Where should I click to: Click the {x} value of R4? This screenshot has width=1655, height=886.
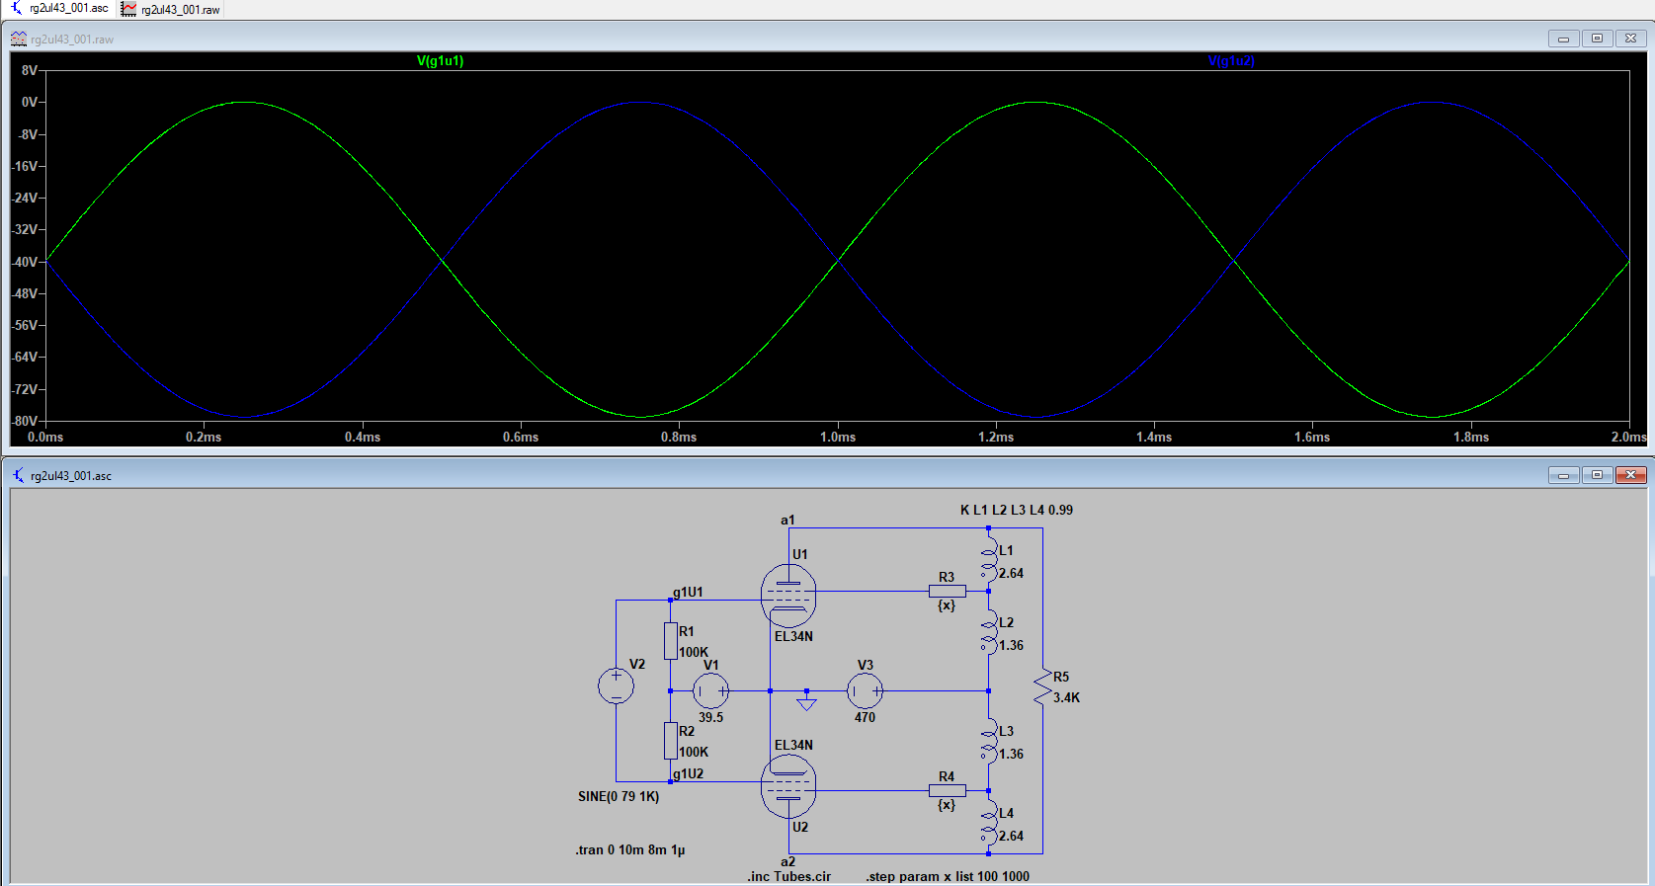[x=947, y=806]
